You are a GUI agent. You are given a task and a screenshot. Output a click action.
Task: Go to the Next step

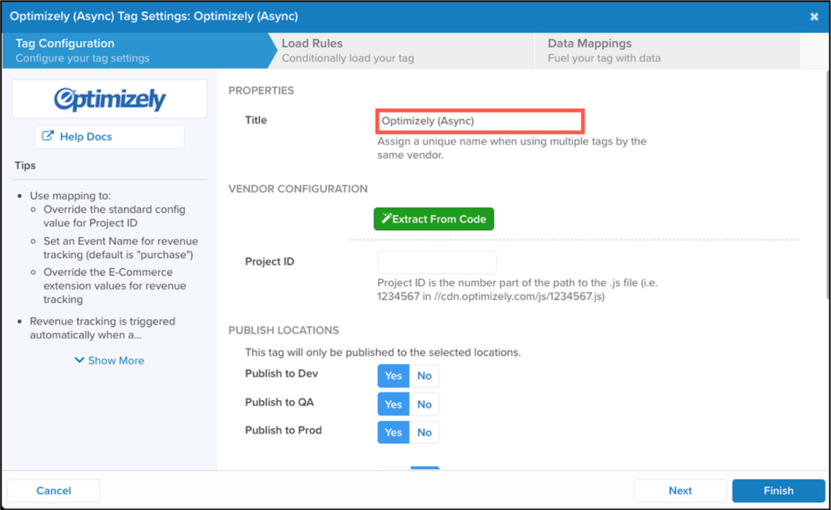pyautogui.click(x=680, y=491)
